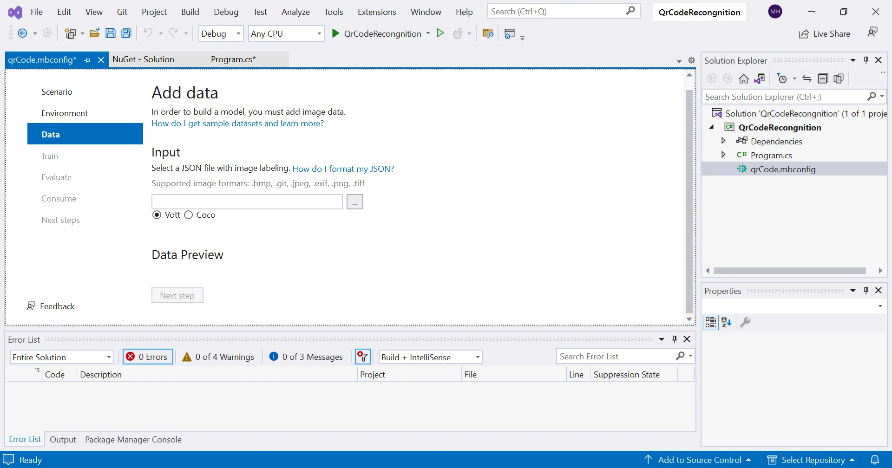Screen dimensions: 892x468
Task: Click Properties panel wrench icon
Action: (x=745, y=322)
